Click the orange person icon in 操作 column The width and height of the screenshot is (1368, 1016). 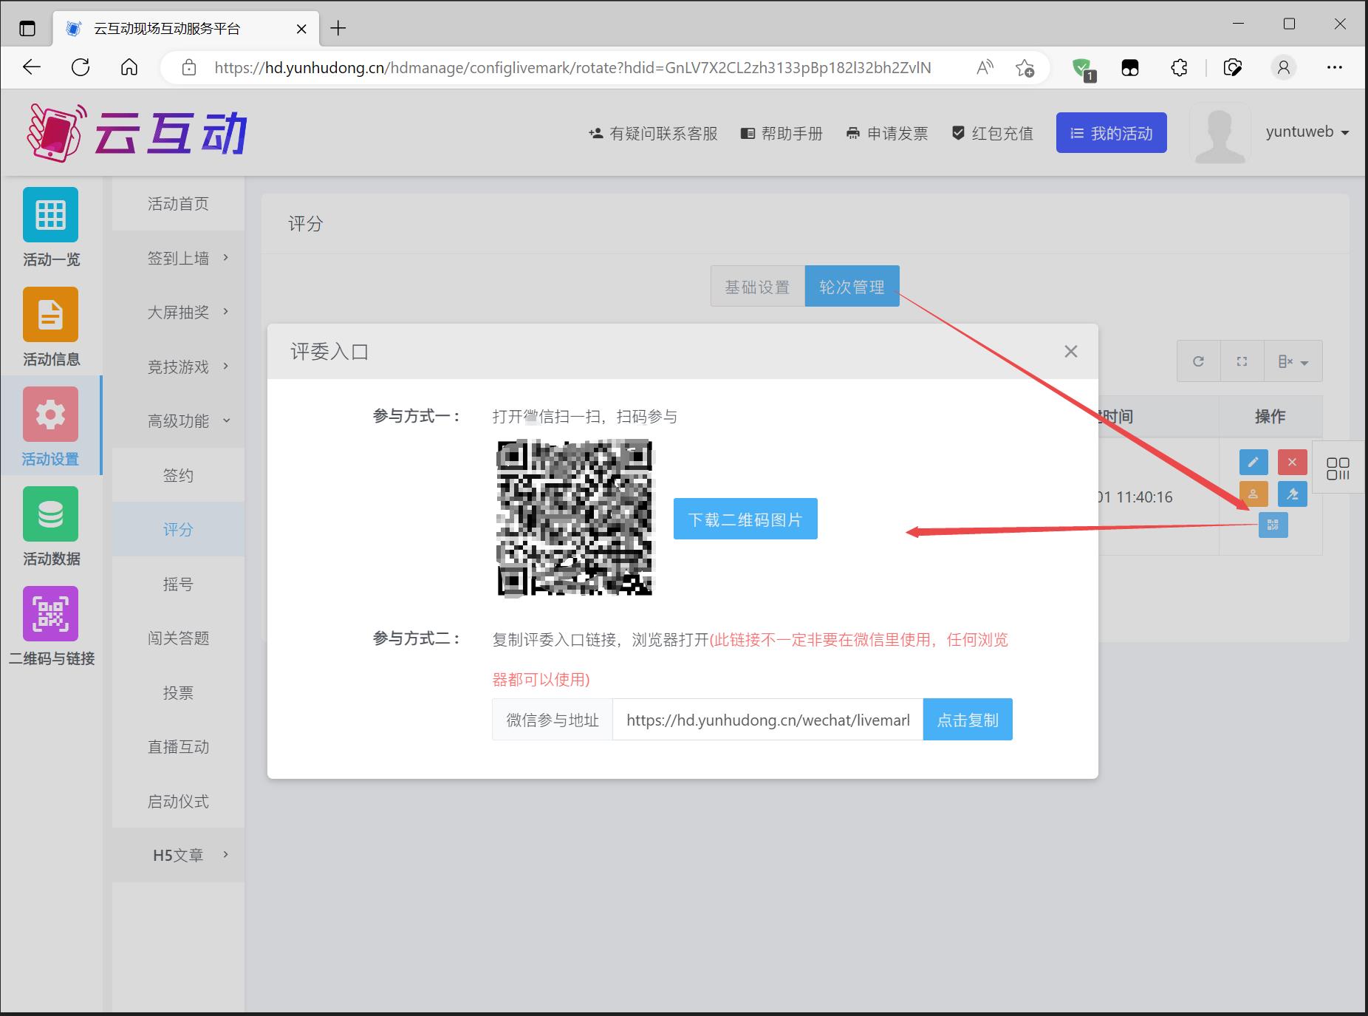(x=1253, y=494)
